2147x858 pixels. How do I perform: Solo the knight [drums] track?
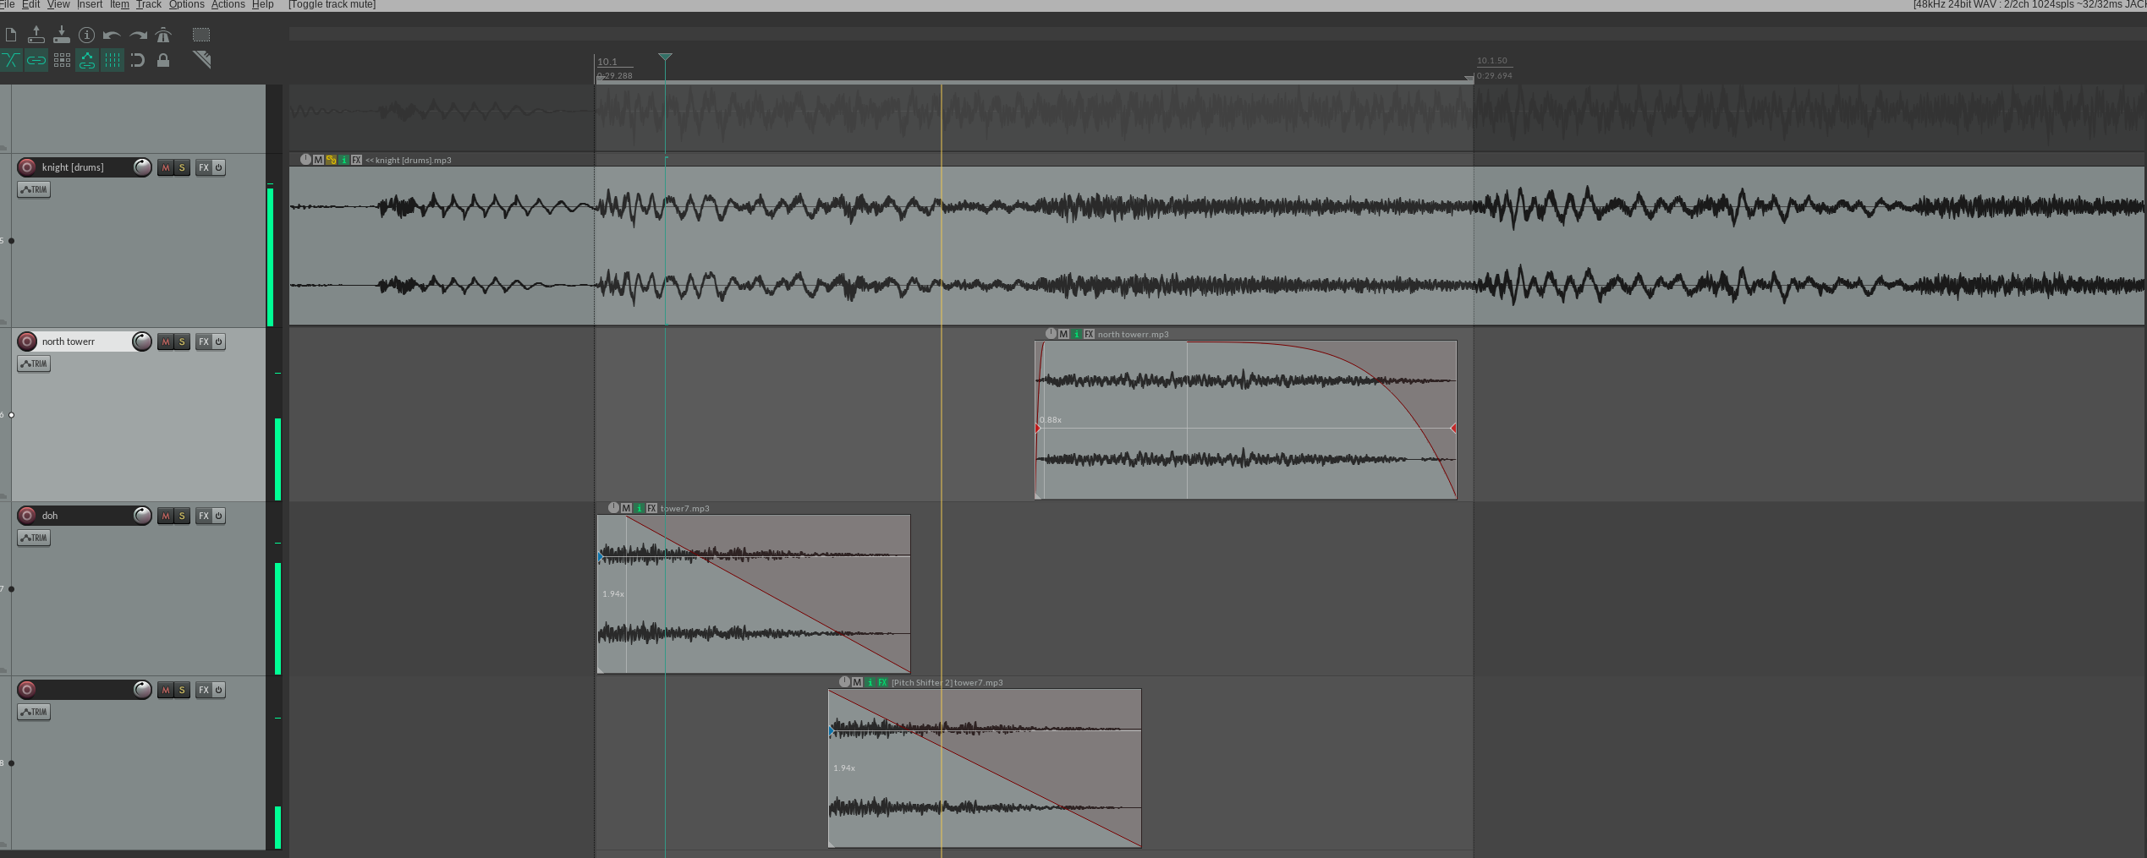pos(182,167)
